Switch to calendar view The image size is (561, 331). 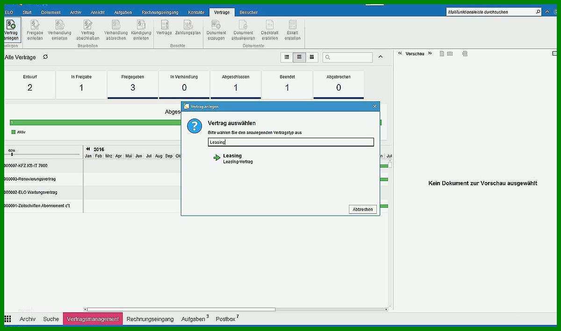pyautogui.click(x=312, y=57)
